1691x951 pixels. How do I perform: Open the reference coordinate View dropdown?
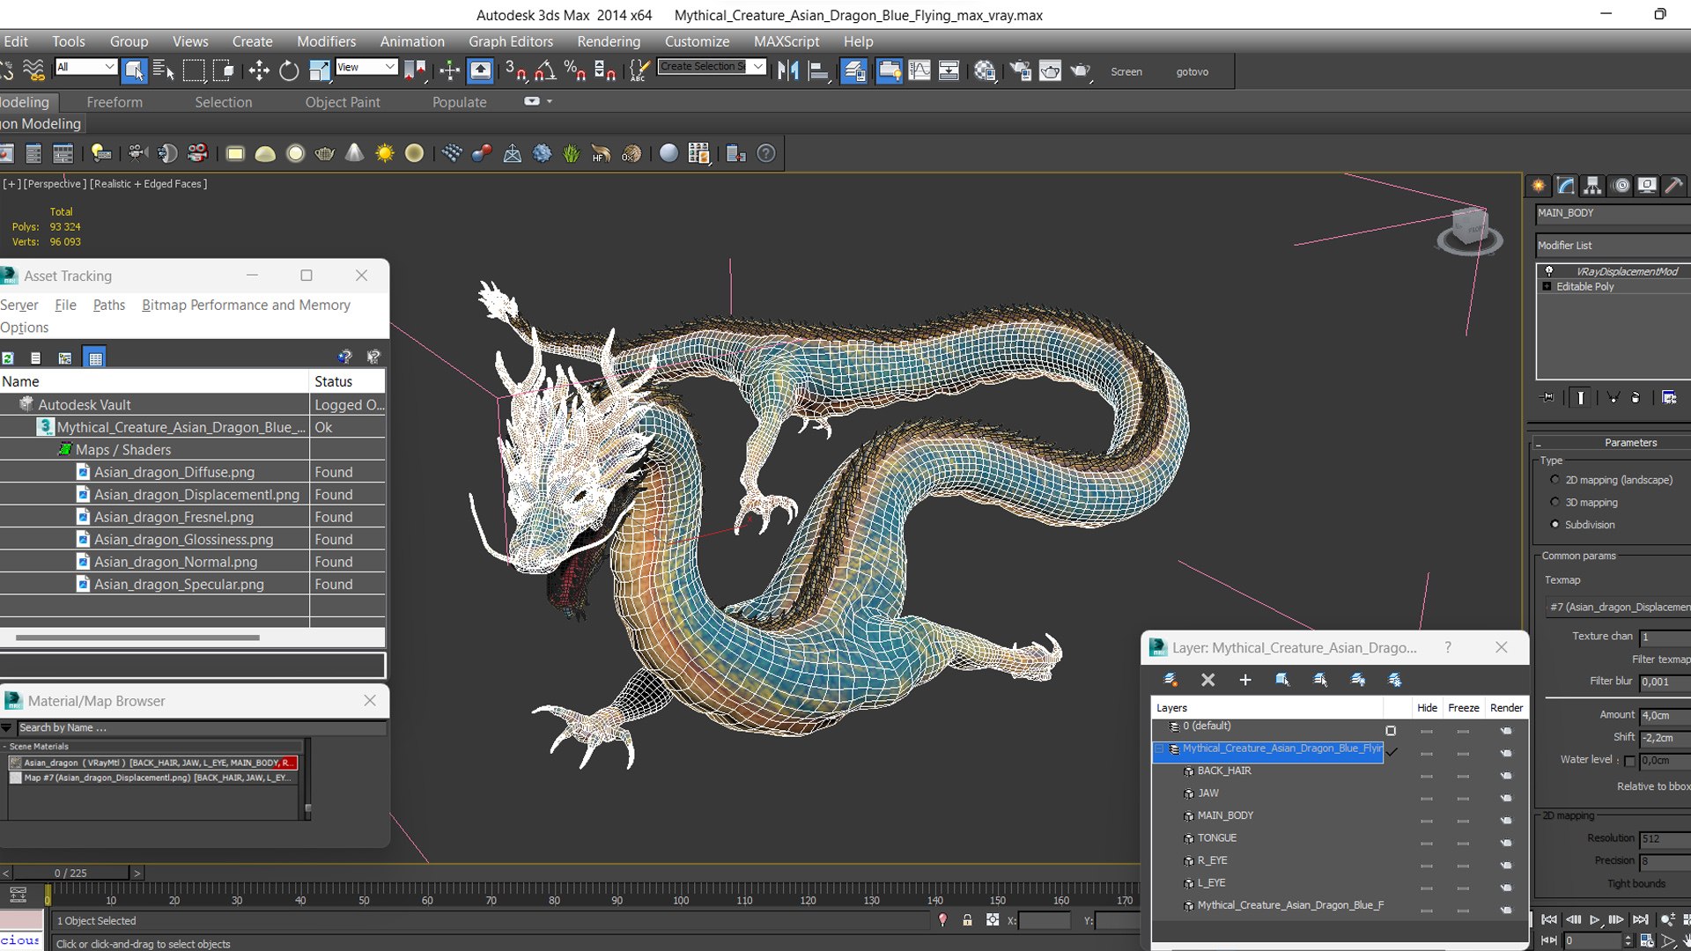(366, 67)
